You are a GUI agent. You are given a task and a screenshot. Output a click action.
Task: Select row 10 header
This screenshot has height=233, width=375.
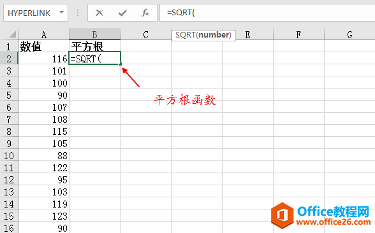[9, 155]
